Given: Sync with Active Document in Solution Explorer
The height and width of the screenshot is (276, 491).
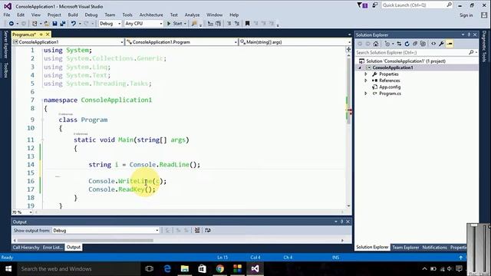Looking at the screenshot, I should 399,44.
